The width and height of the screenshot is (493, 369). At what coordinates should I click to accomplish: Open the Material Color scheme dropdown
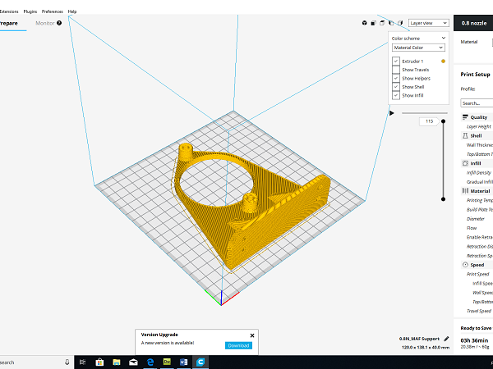pos(418,48)
